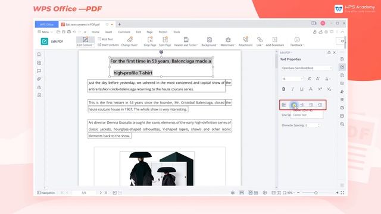
Task: Open the attachments panel in left sidebar
Action: [39, 79]
